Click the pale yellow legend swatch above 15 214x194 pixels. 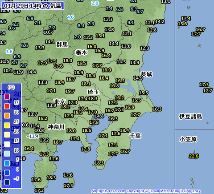[x=7, y=135]
